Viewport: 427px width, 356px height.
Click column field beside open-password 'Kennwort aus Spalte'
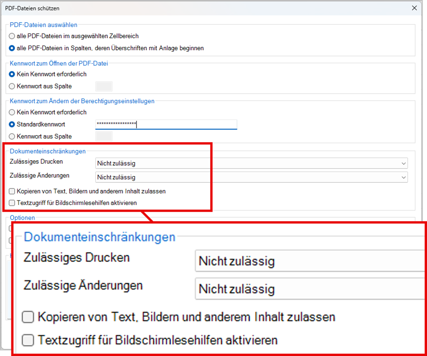point(104,87)
